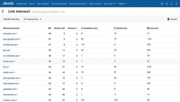Image resolution: width=180 pixels, height=102 pixels.
Task: Open Content explorer tab
Action: point(59,4)
